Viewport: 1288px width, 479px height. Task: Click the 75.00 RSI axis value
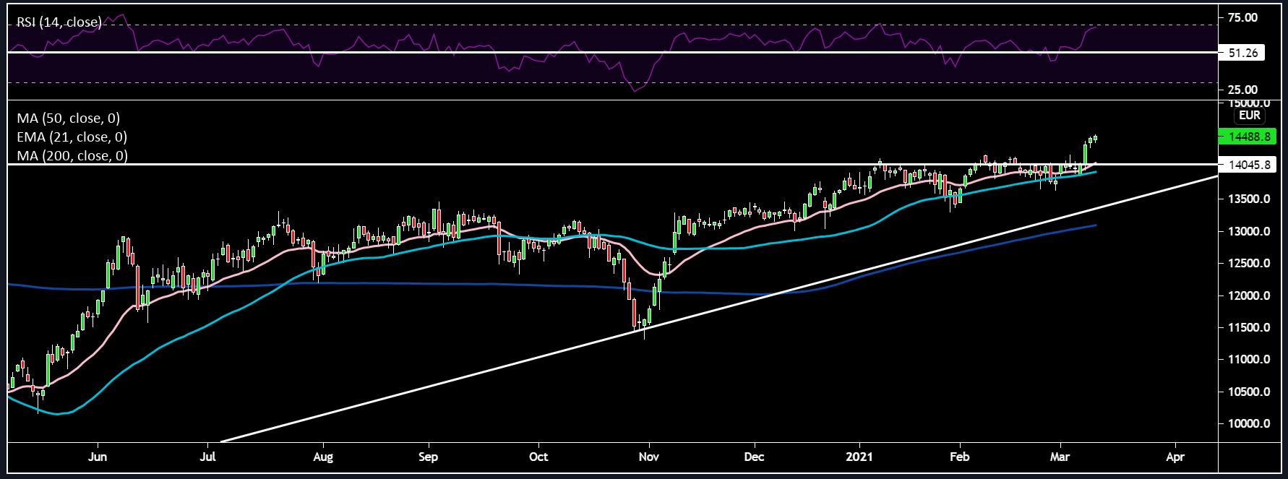(1243, 17)
